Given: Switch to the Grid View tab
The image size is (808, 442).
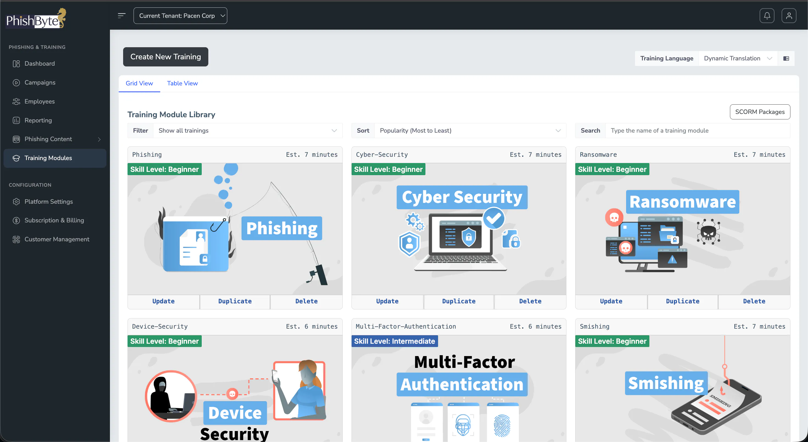Looking at the screenshot, I should click(139, 83).
